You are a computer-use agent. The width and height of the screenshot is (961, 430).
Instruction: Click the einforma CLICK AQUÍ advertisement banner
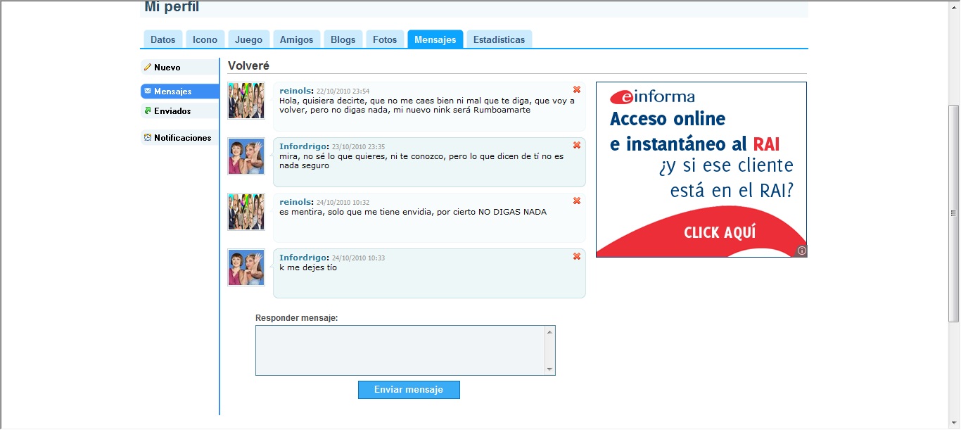point(719,232)
